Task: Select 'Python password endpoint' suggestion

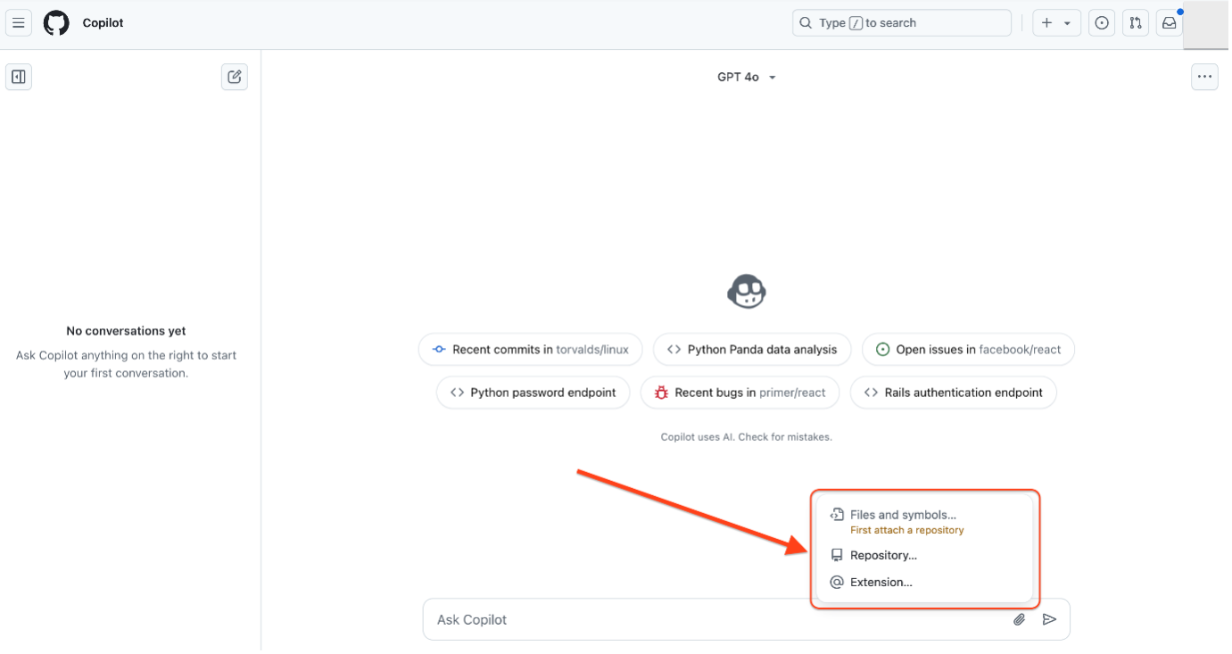Action: pos(533,393)
